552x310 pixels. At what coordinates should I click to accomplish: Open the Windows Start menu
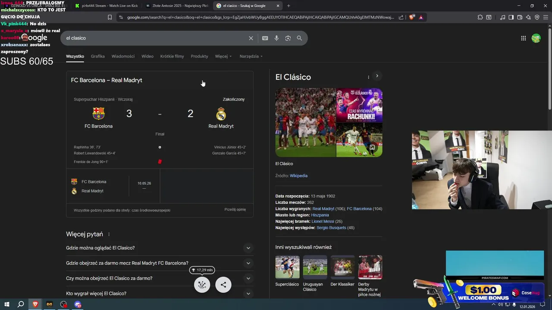click(7, 304)
